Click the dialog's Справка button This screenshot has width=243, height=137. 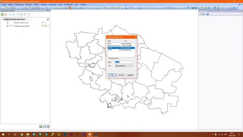coord(130,75)
